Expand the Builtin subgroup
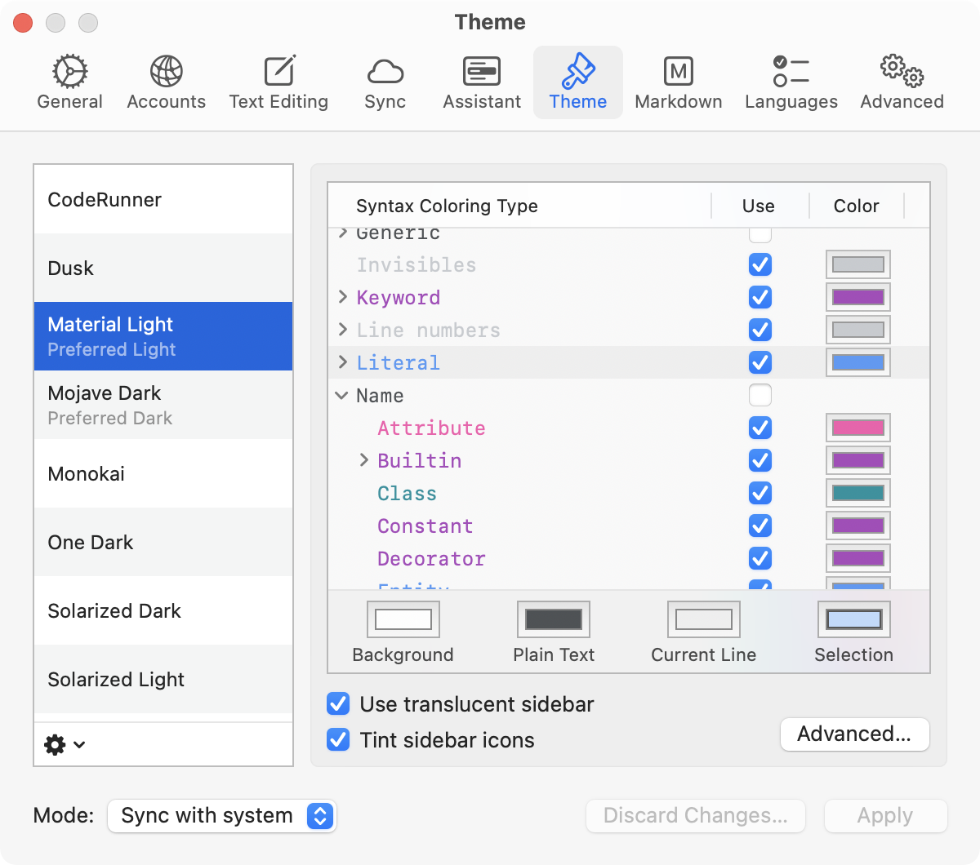This screenshot has width=980, height=865. 364,460
